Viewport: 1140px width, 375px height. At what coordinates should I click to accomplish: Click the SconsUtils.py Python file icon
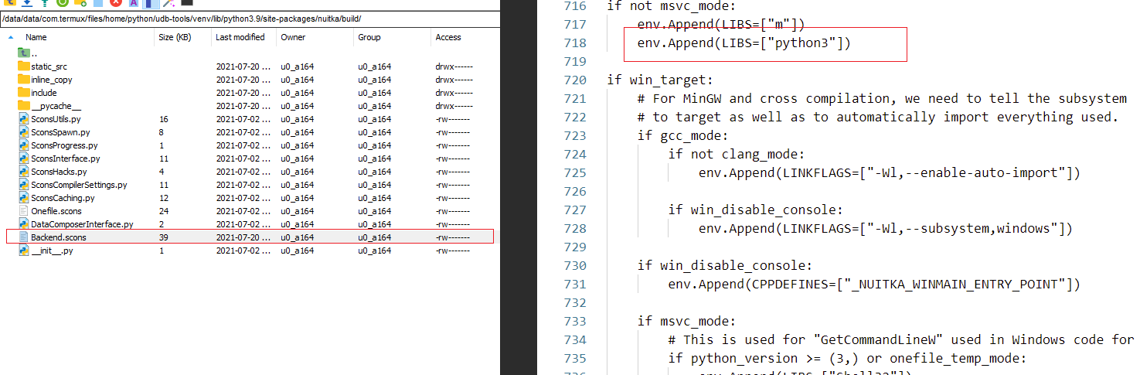[x=23, y=119]
